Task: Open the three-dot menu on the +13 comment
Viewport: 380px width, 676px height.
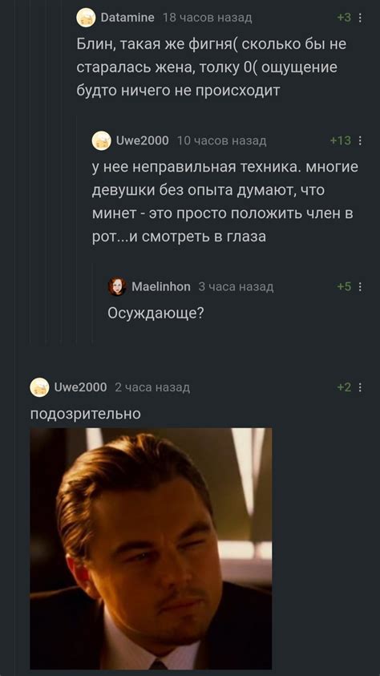Action: (x=360, y=141)
